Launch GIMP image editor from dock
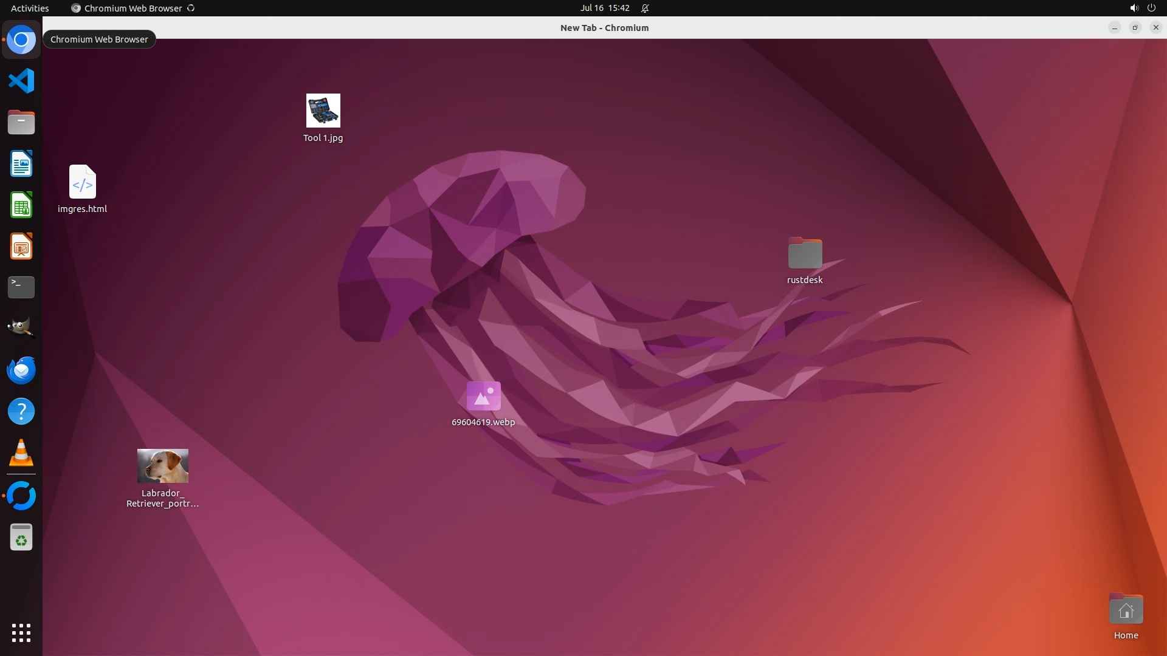Viewport: 1167px width, 656px height. pyautogui.click(x=21, y=329)
